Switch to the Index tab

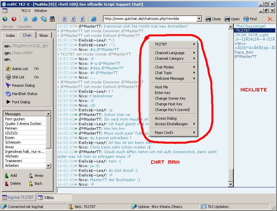click(10, 36)
